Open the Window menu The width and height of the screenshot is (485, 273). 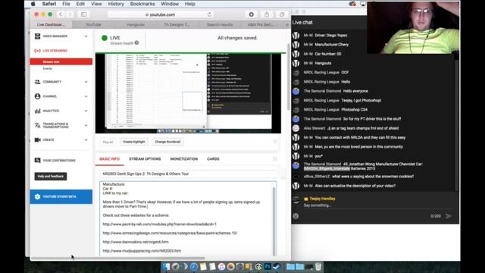click(x=170, y=4)
